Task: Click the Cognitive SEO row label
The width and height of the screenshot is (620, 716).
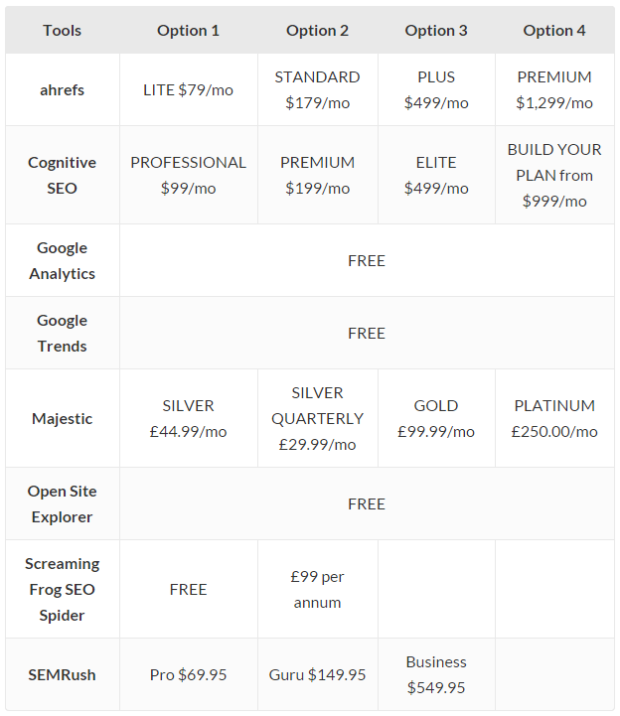Action: (63, 176)
